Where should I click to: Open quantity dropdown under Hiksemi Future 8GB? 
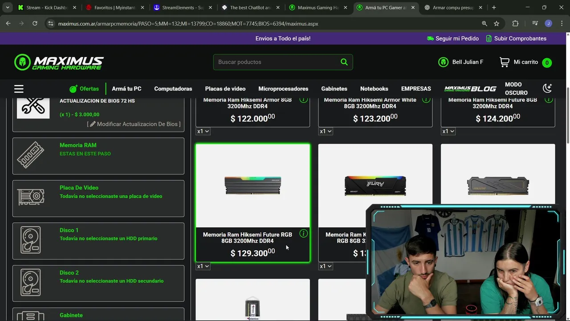(448, 131)
